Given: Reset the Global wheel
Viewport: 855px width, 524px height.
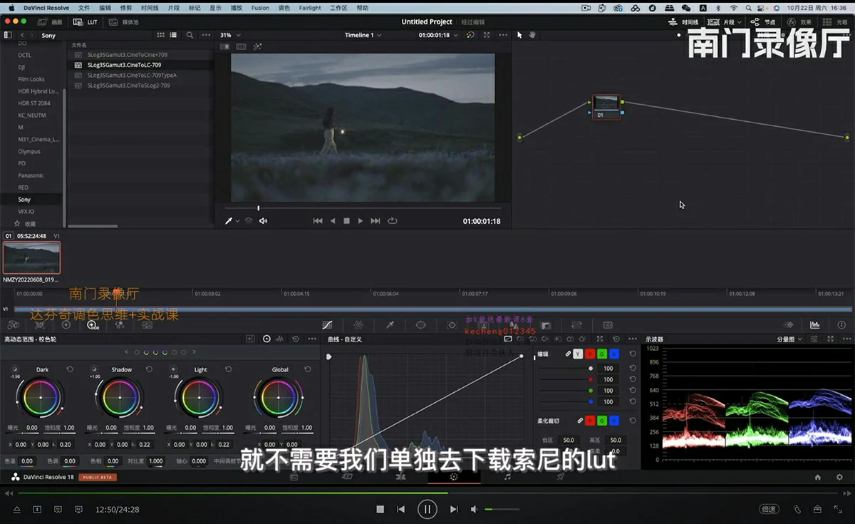Looking at the screenshot, I should (308, 369).
